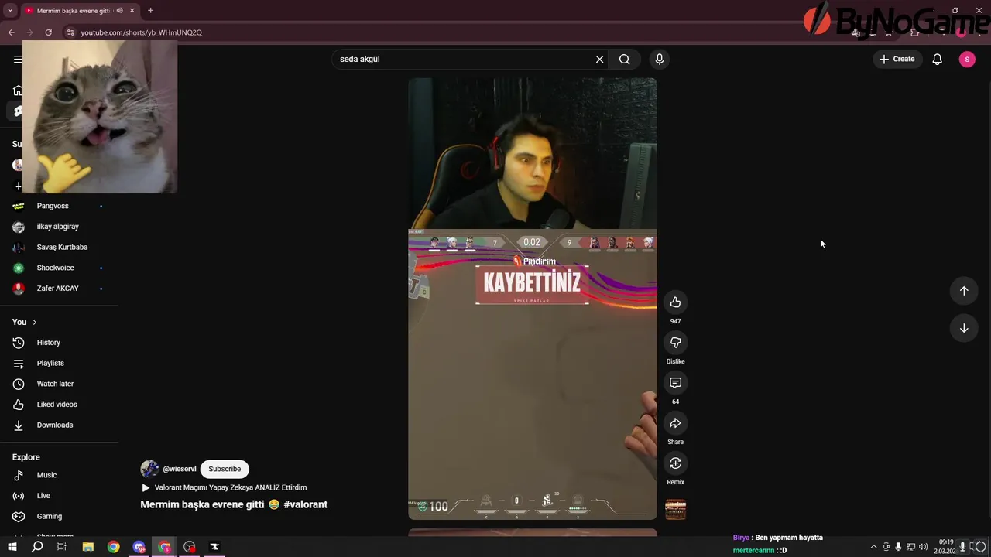Image resolution: width=991 pixels, height=557 pixels.
Task: Click the #valorant hashtag
Action: pyautogui.click(x=306, y=504)
